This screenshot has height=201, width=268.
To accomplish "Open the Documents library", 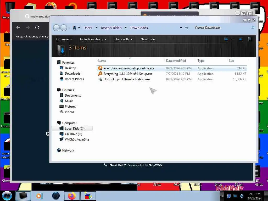I will (73, 96).
